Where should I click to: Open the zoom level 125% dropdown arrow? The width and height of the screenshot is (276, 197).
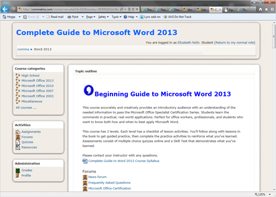coord(270,194)
